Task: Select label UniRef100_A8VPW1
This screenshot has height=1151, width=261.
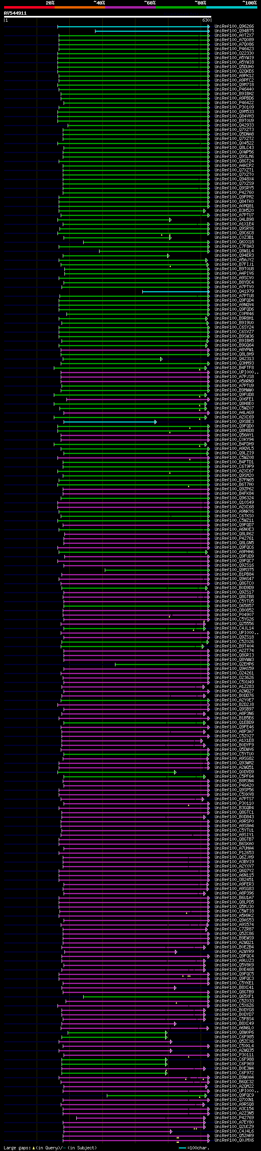Action: 234,350
